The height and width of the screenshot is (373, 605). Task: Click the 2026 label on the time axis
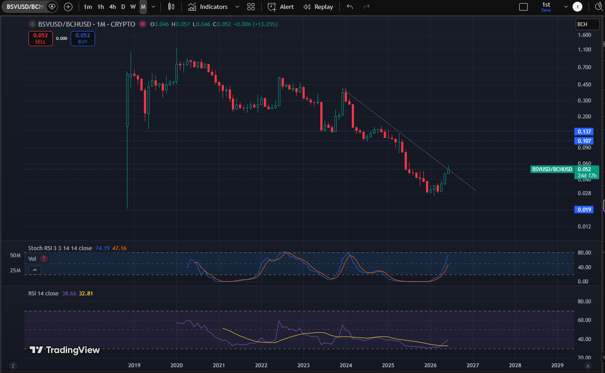click(x=430, y=365)
